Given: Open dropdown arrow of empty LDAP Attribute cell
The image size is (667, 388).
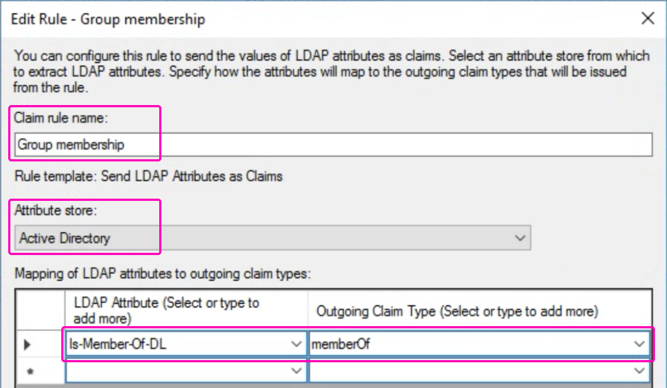Looking at the screenshot, I should [x=297, y=371].
